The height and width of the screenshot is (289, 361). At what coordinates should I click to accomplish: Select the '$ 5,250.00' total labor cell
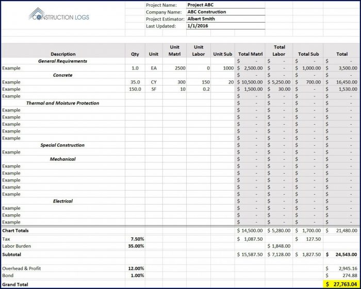click(279, 82)
